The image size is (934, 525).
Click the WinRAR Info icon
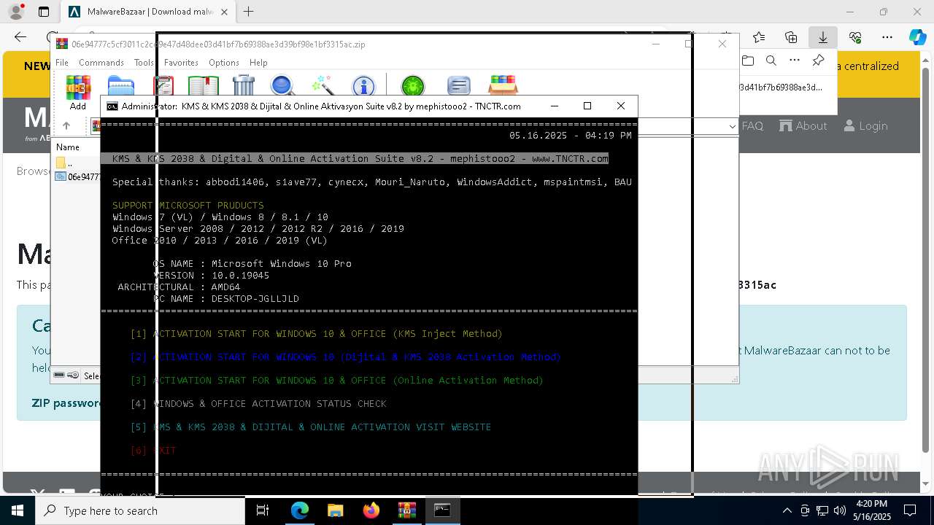[363, 86]
